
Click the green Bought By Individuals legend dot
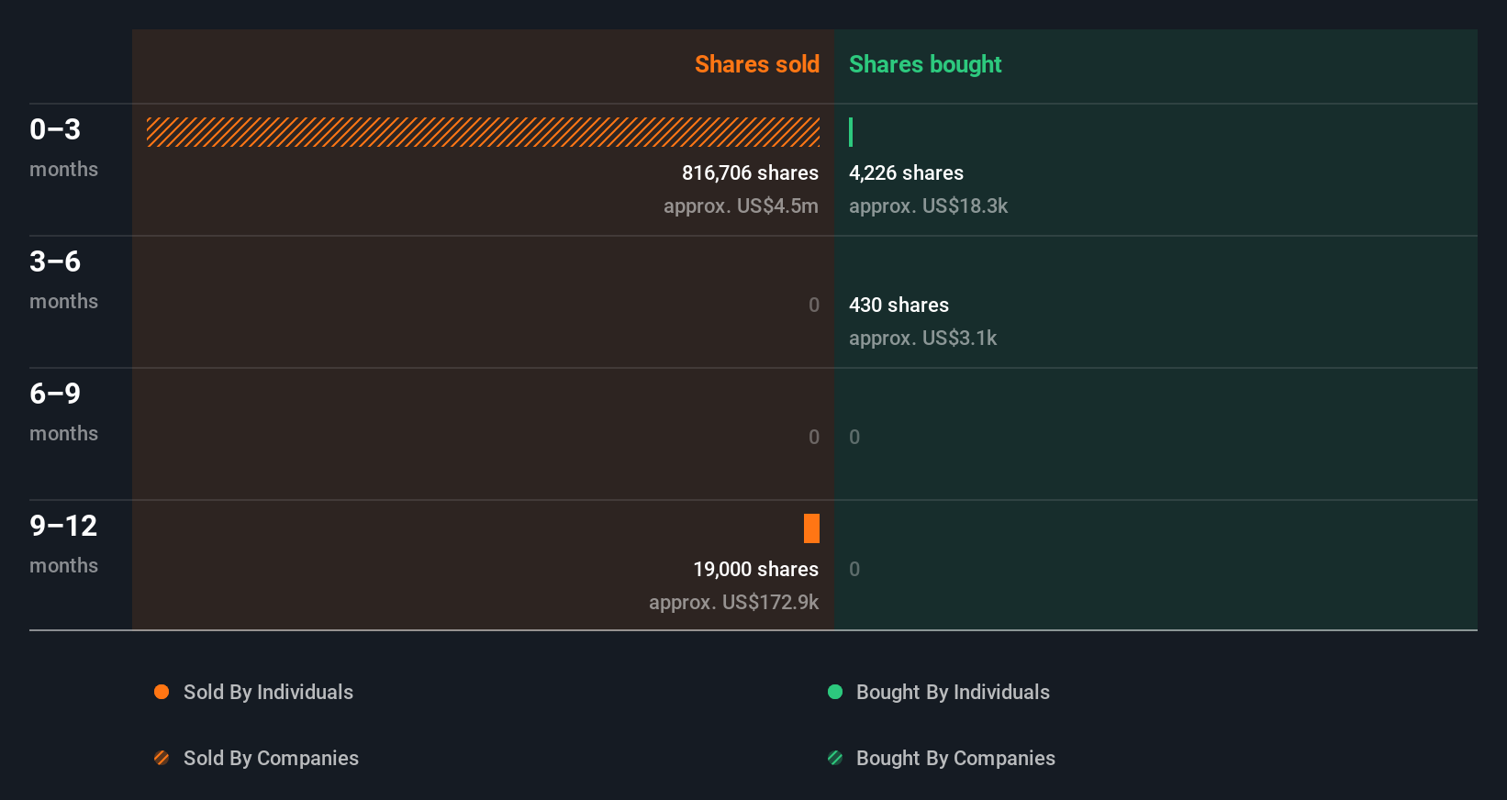pos(835,692)
